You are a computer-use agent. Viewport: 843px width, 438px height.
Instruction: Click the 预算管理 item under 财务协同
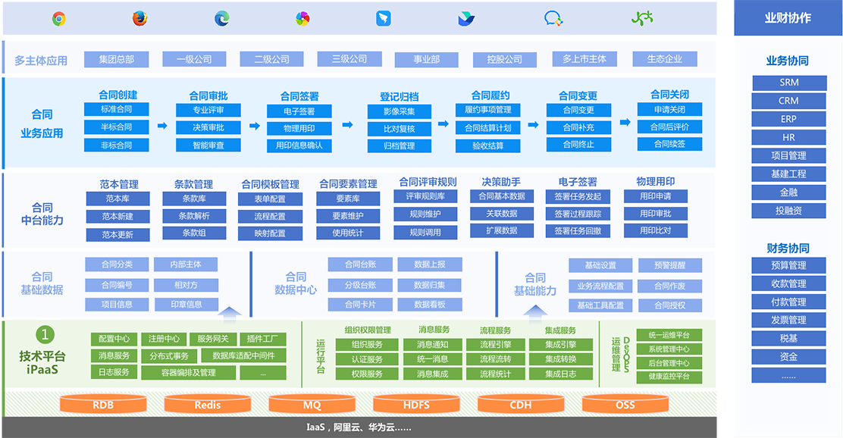[788, 265]
